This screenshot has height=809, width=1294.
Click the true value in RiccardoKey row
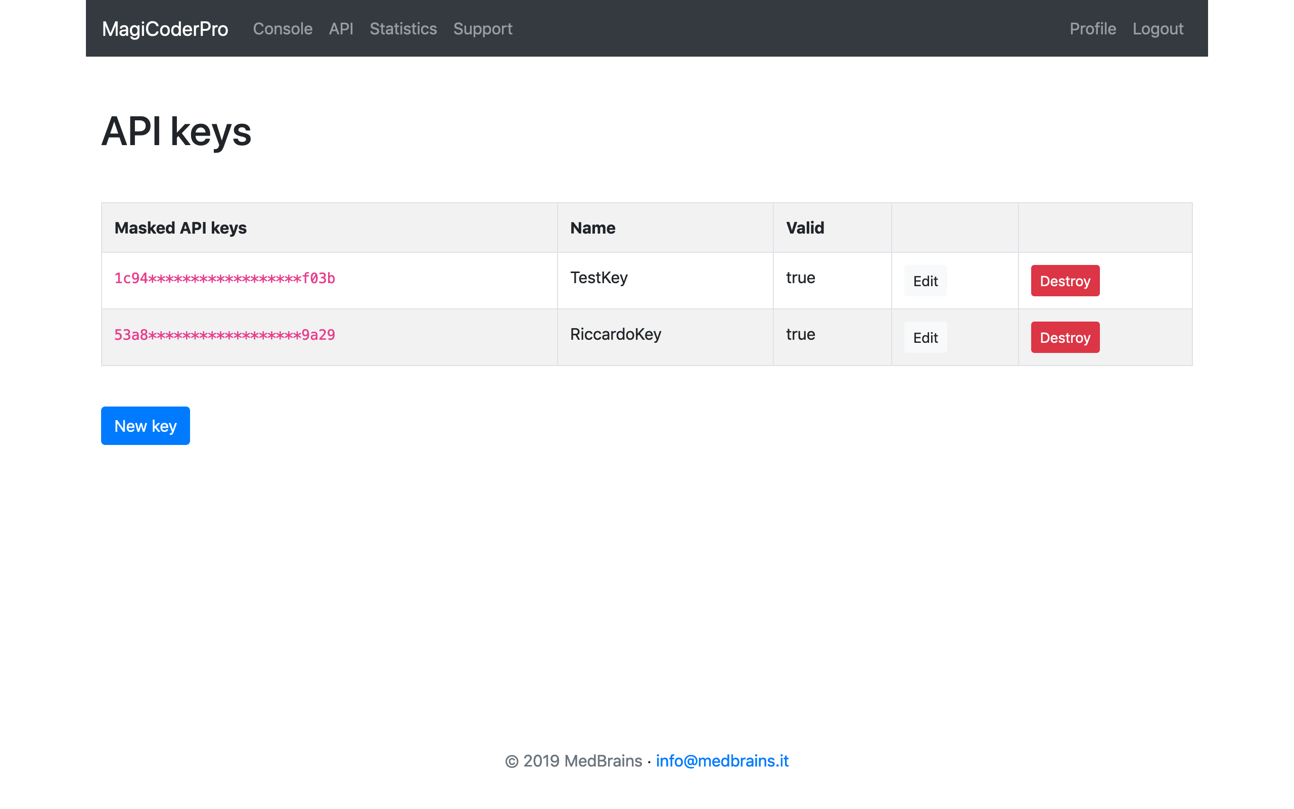(x=800, y=334)
